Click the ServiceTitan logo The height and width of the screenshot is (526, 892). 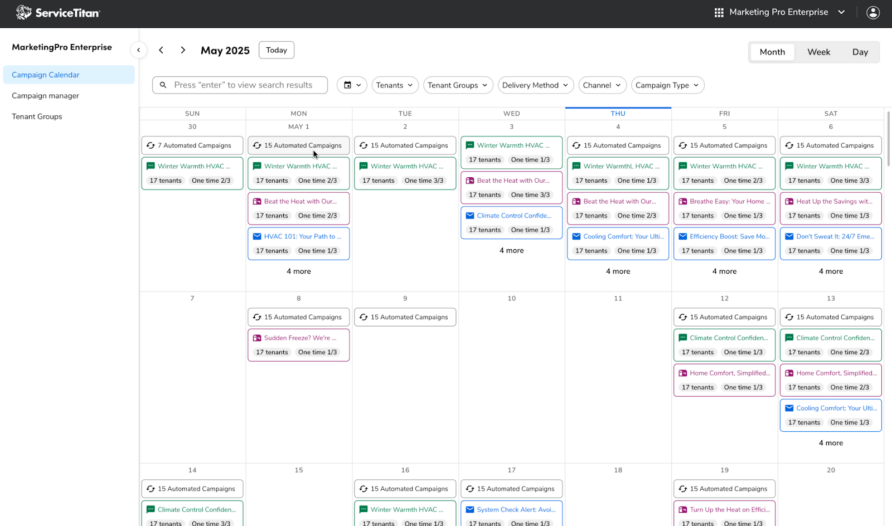point(58,12)
